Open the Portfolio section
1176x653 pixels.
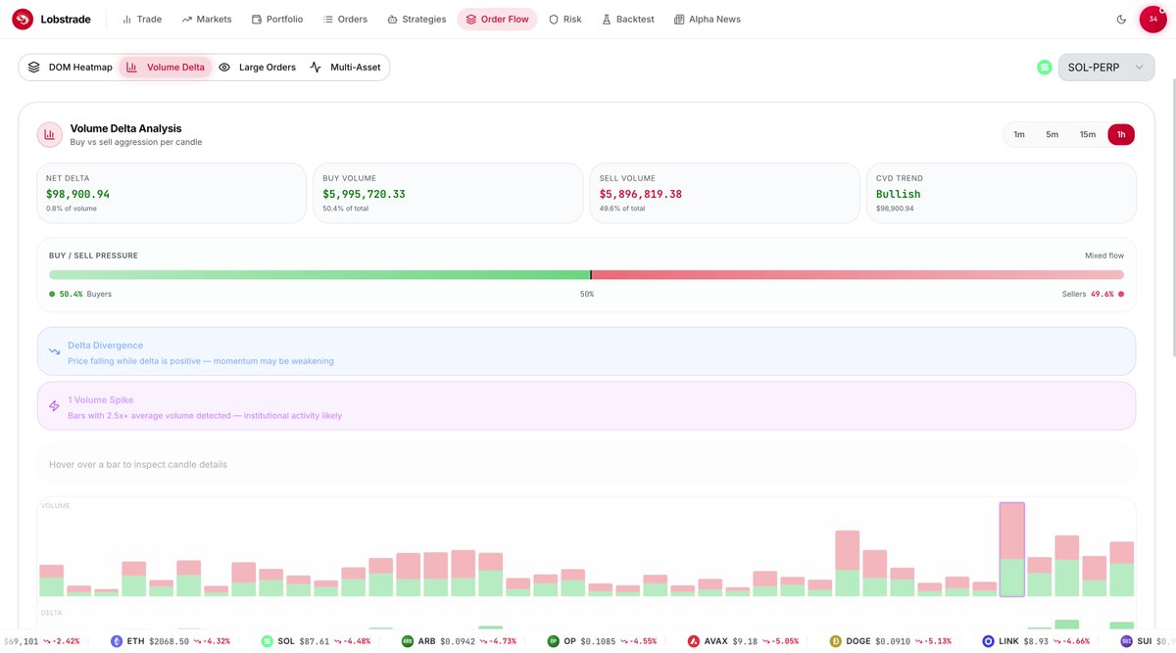point(277,19)
